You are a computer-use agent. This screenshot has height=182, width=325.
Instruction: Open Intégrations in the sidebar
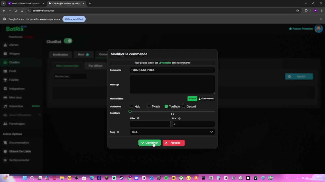(x=17, y=89)
